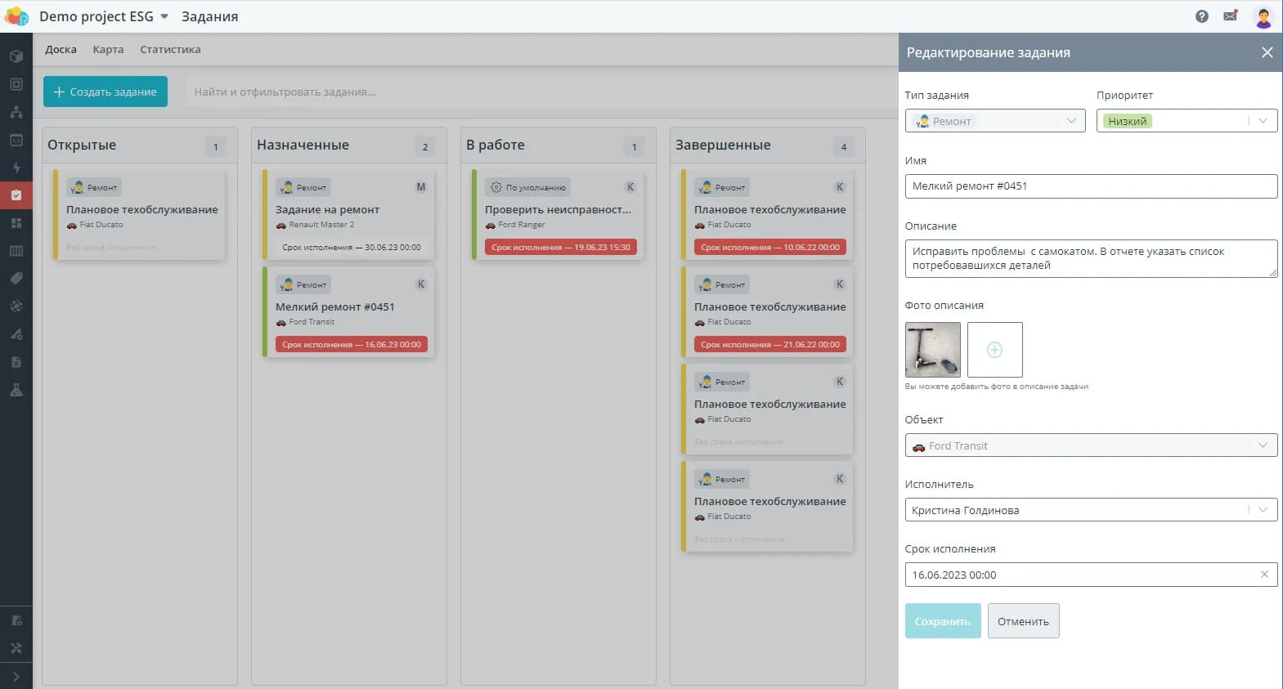Screen dimensions: 1283x689
Task: Open the user profile avatar
Action: coord(1263,17)
